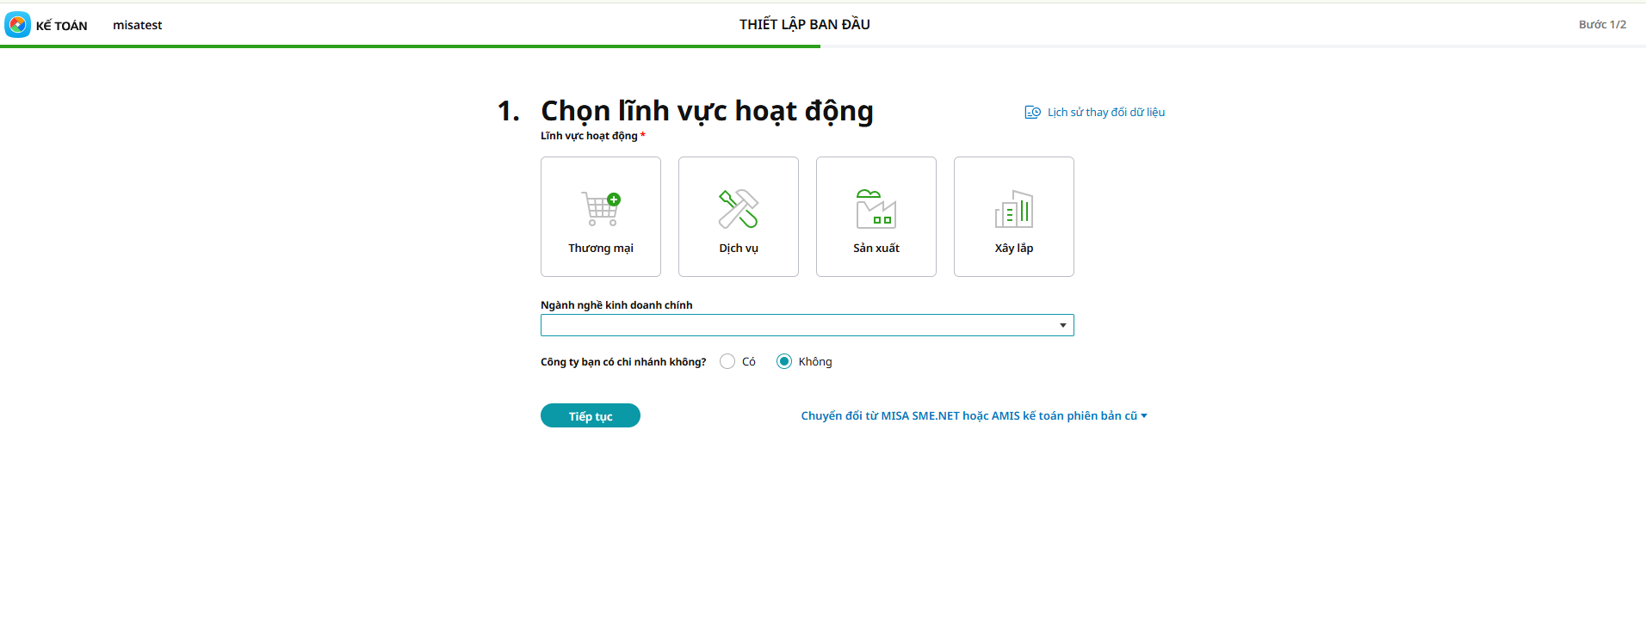Click the arrow next to phiên bản cũ
Image resolution: width=1646 pixels, height=639 pixels.
(1144, 416)
